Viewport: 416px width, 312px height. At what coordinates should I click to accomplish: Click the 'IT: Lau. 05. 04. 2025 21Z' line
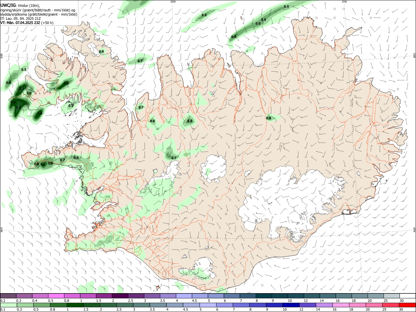(20, 19)
